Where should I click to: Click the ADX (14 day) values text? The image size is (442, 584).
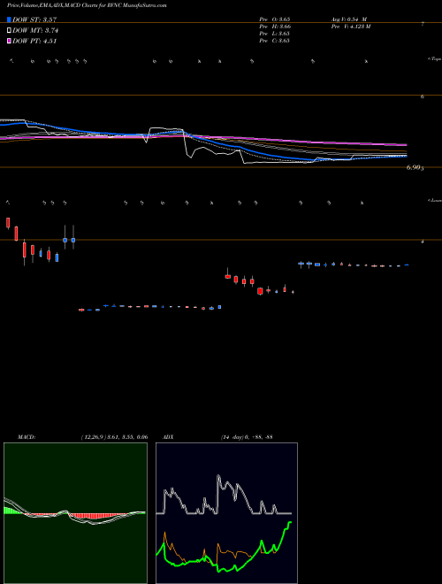pyautogui.click(x=247, y=437)
